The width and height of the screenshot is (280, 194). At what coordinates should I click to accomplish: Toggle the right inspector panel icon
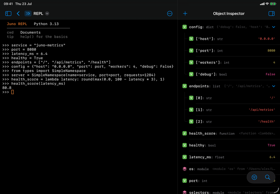click(x=272, y=14)
